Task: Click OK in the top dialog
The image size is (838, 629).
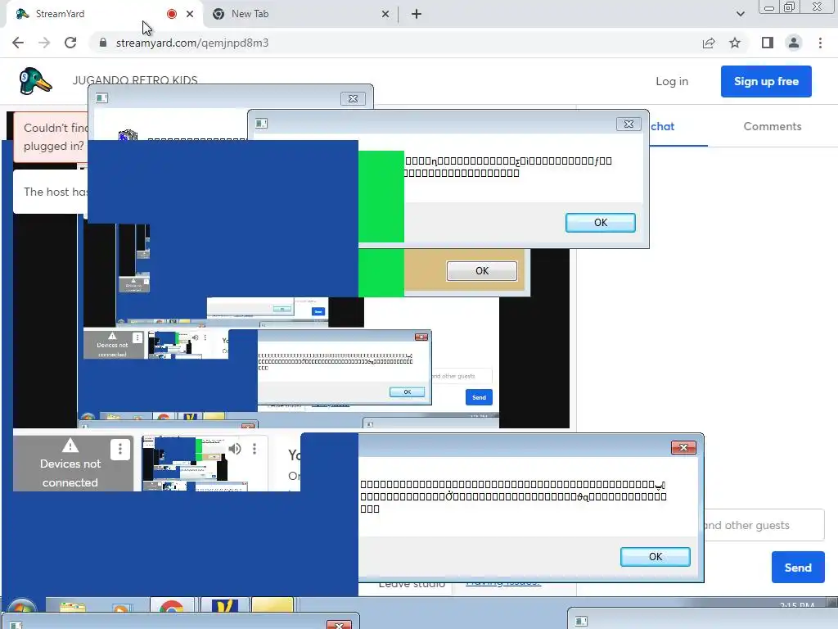Action: pos(600,223)
